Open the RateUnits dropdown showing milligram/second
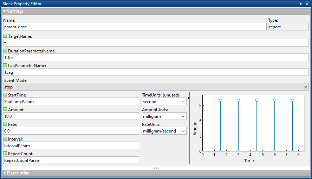The width and height of the screenshot is (312, 179). 164,131
